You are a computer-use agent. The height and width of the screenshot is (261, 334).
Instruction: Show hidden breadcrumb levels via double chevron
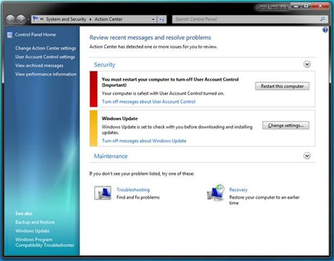click(42, 19)
